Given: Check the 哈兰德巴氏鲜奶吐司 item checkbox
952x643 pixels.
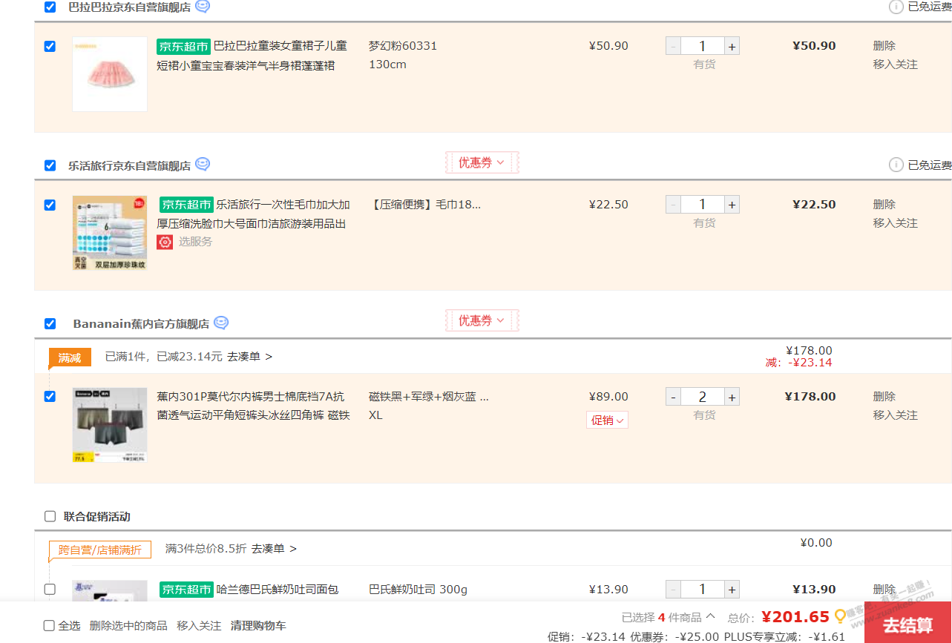Looking at the screenshot, I should coord(50,590).
